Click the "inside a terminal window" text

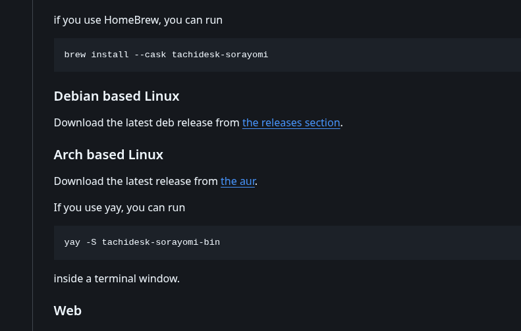[117, 278]
